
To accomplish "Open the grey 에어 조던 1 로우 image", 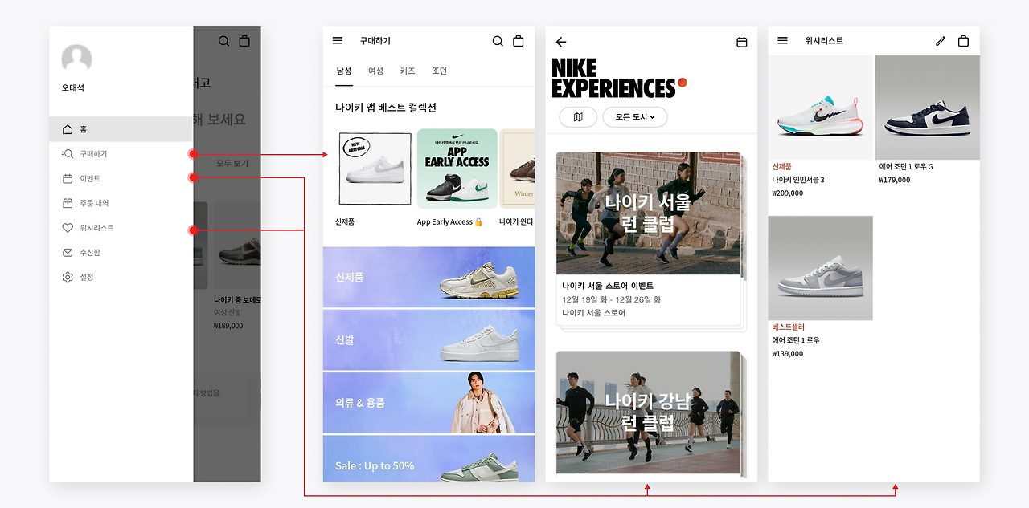I will click(x=820, y=268).
